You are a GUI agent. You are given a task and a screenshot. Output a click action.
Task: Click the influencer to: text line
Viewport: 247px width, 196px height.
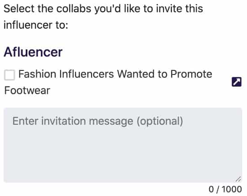click(x=36, y=25)
